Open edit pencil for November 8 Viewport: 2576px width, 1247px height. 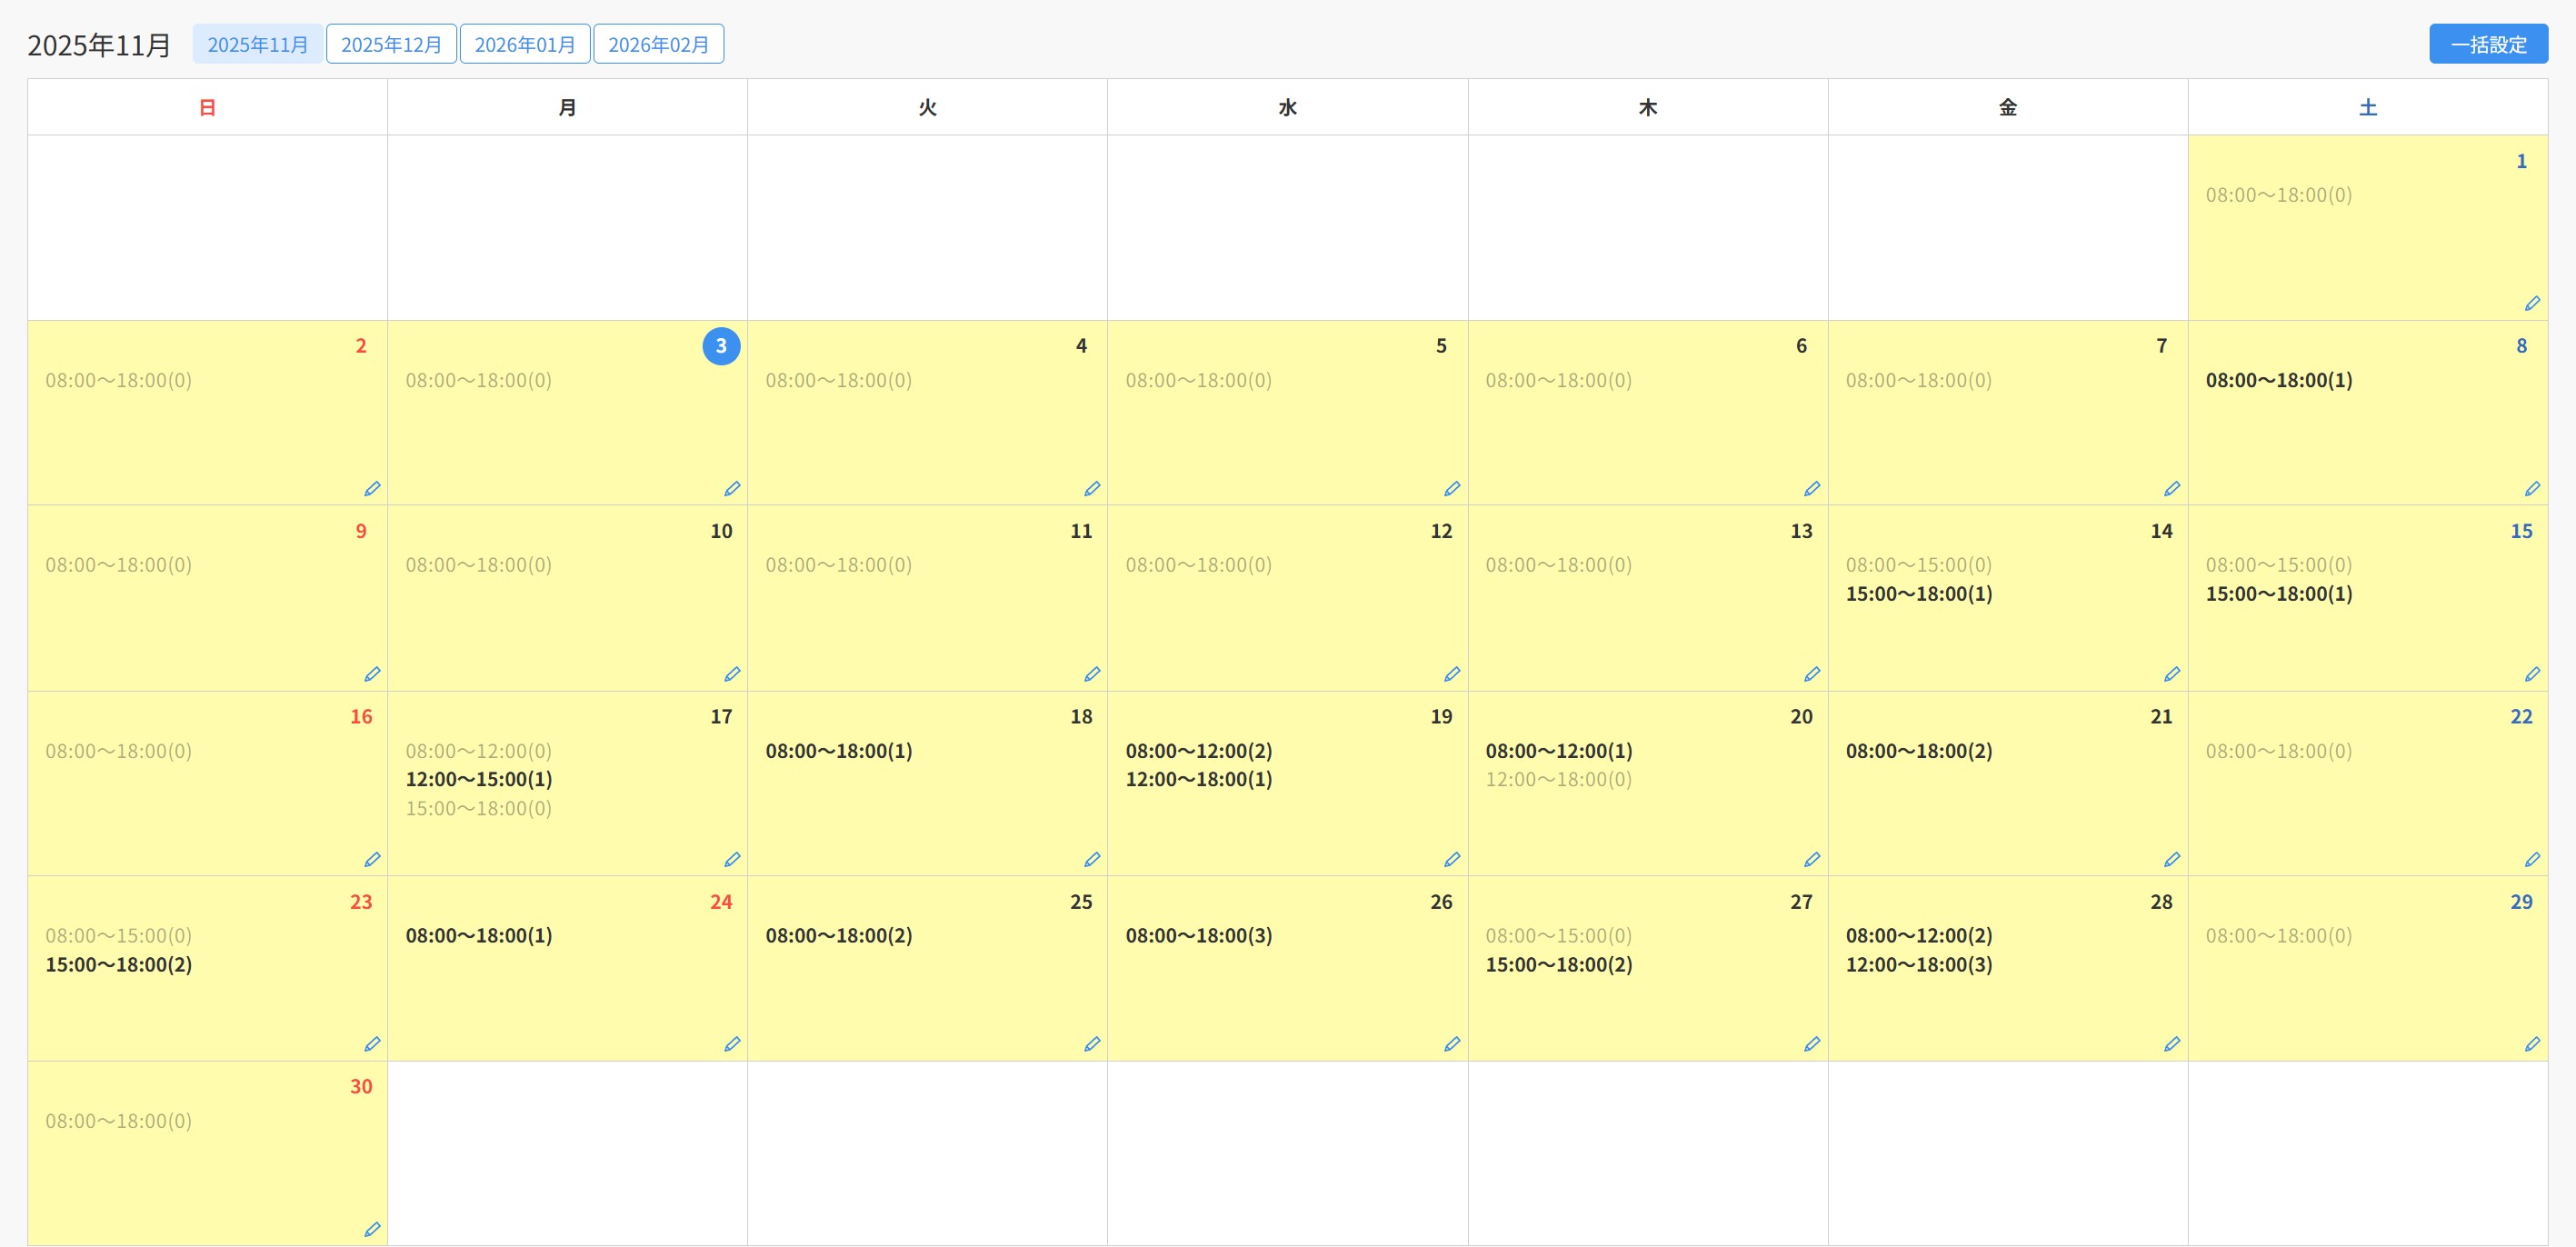(x=2532, y=488)
